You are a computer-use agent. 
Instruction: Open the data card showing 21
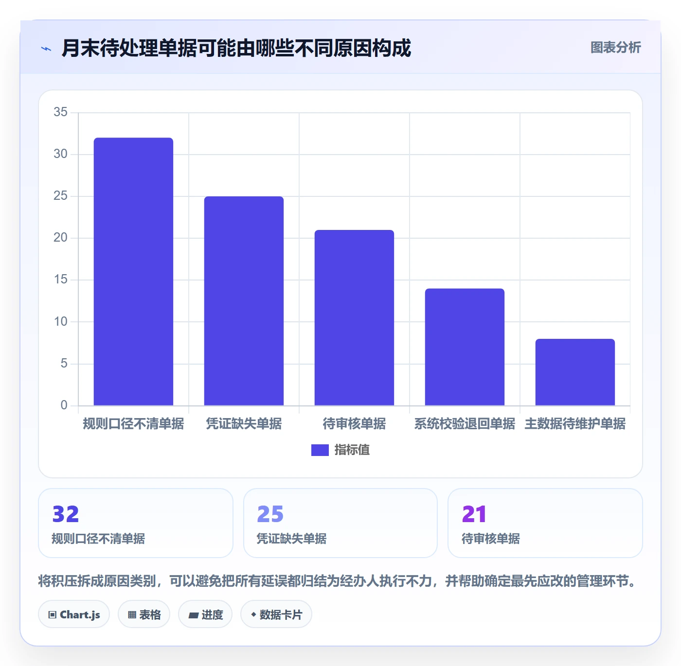coord(545,523)
